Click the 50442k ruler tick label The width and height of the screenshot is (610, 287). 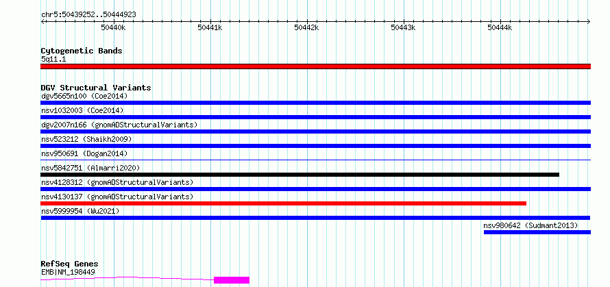(307, 27)
